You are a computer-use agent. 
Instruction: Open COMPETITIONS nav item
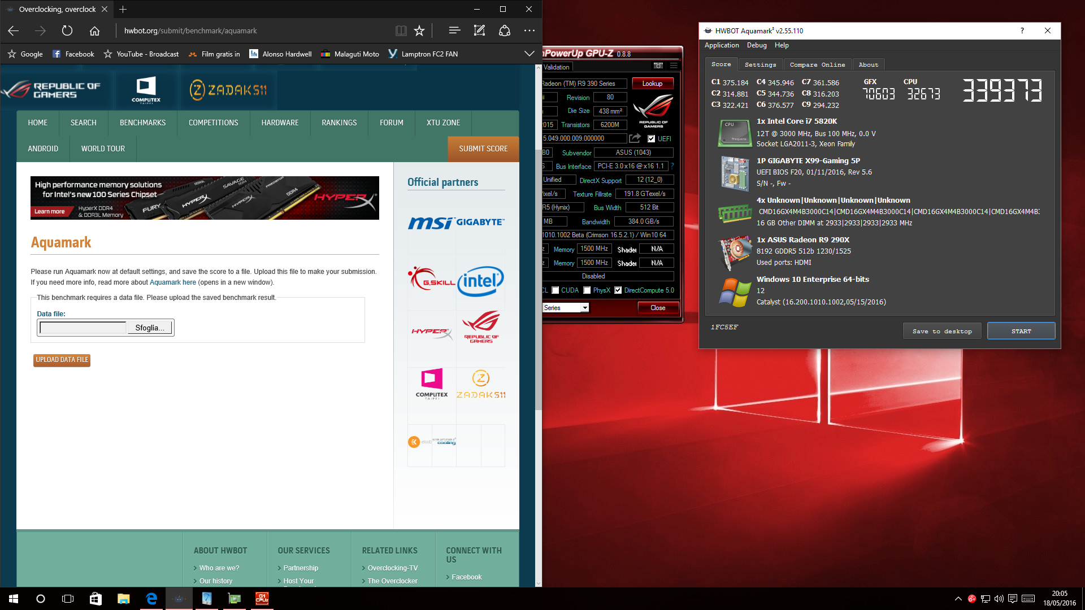tap(213, 123)
